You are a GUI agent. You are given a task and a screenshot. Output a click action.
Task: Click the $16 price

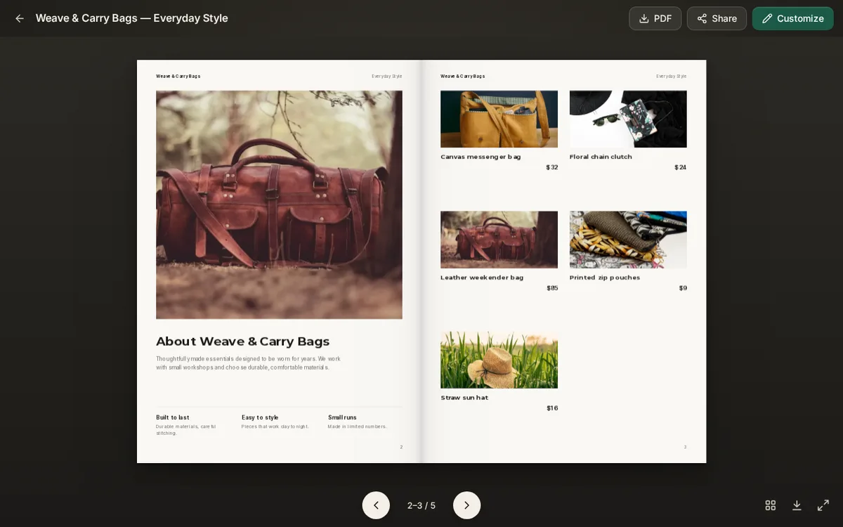552,408
